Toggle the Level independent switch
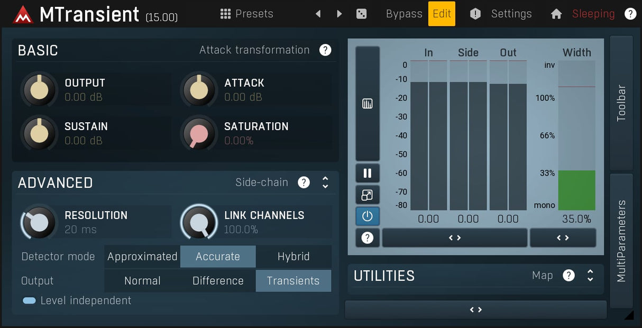642x328 pixels. tap(29, 300)
